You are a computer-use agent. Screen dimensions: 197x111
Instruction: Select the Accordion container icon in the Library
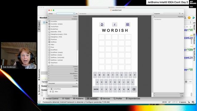click(x=49, y=21)
